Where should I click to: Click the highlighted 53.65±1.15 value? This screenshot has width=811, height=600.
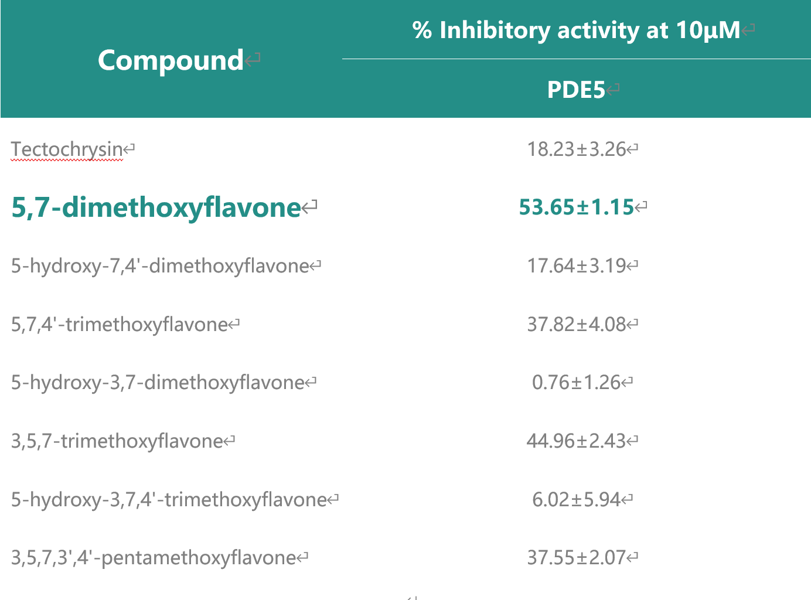click(577, 207)
